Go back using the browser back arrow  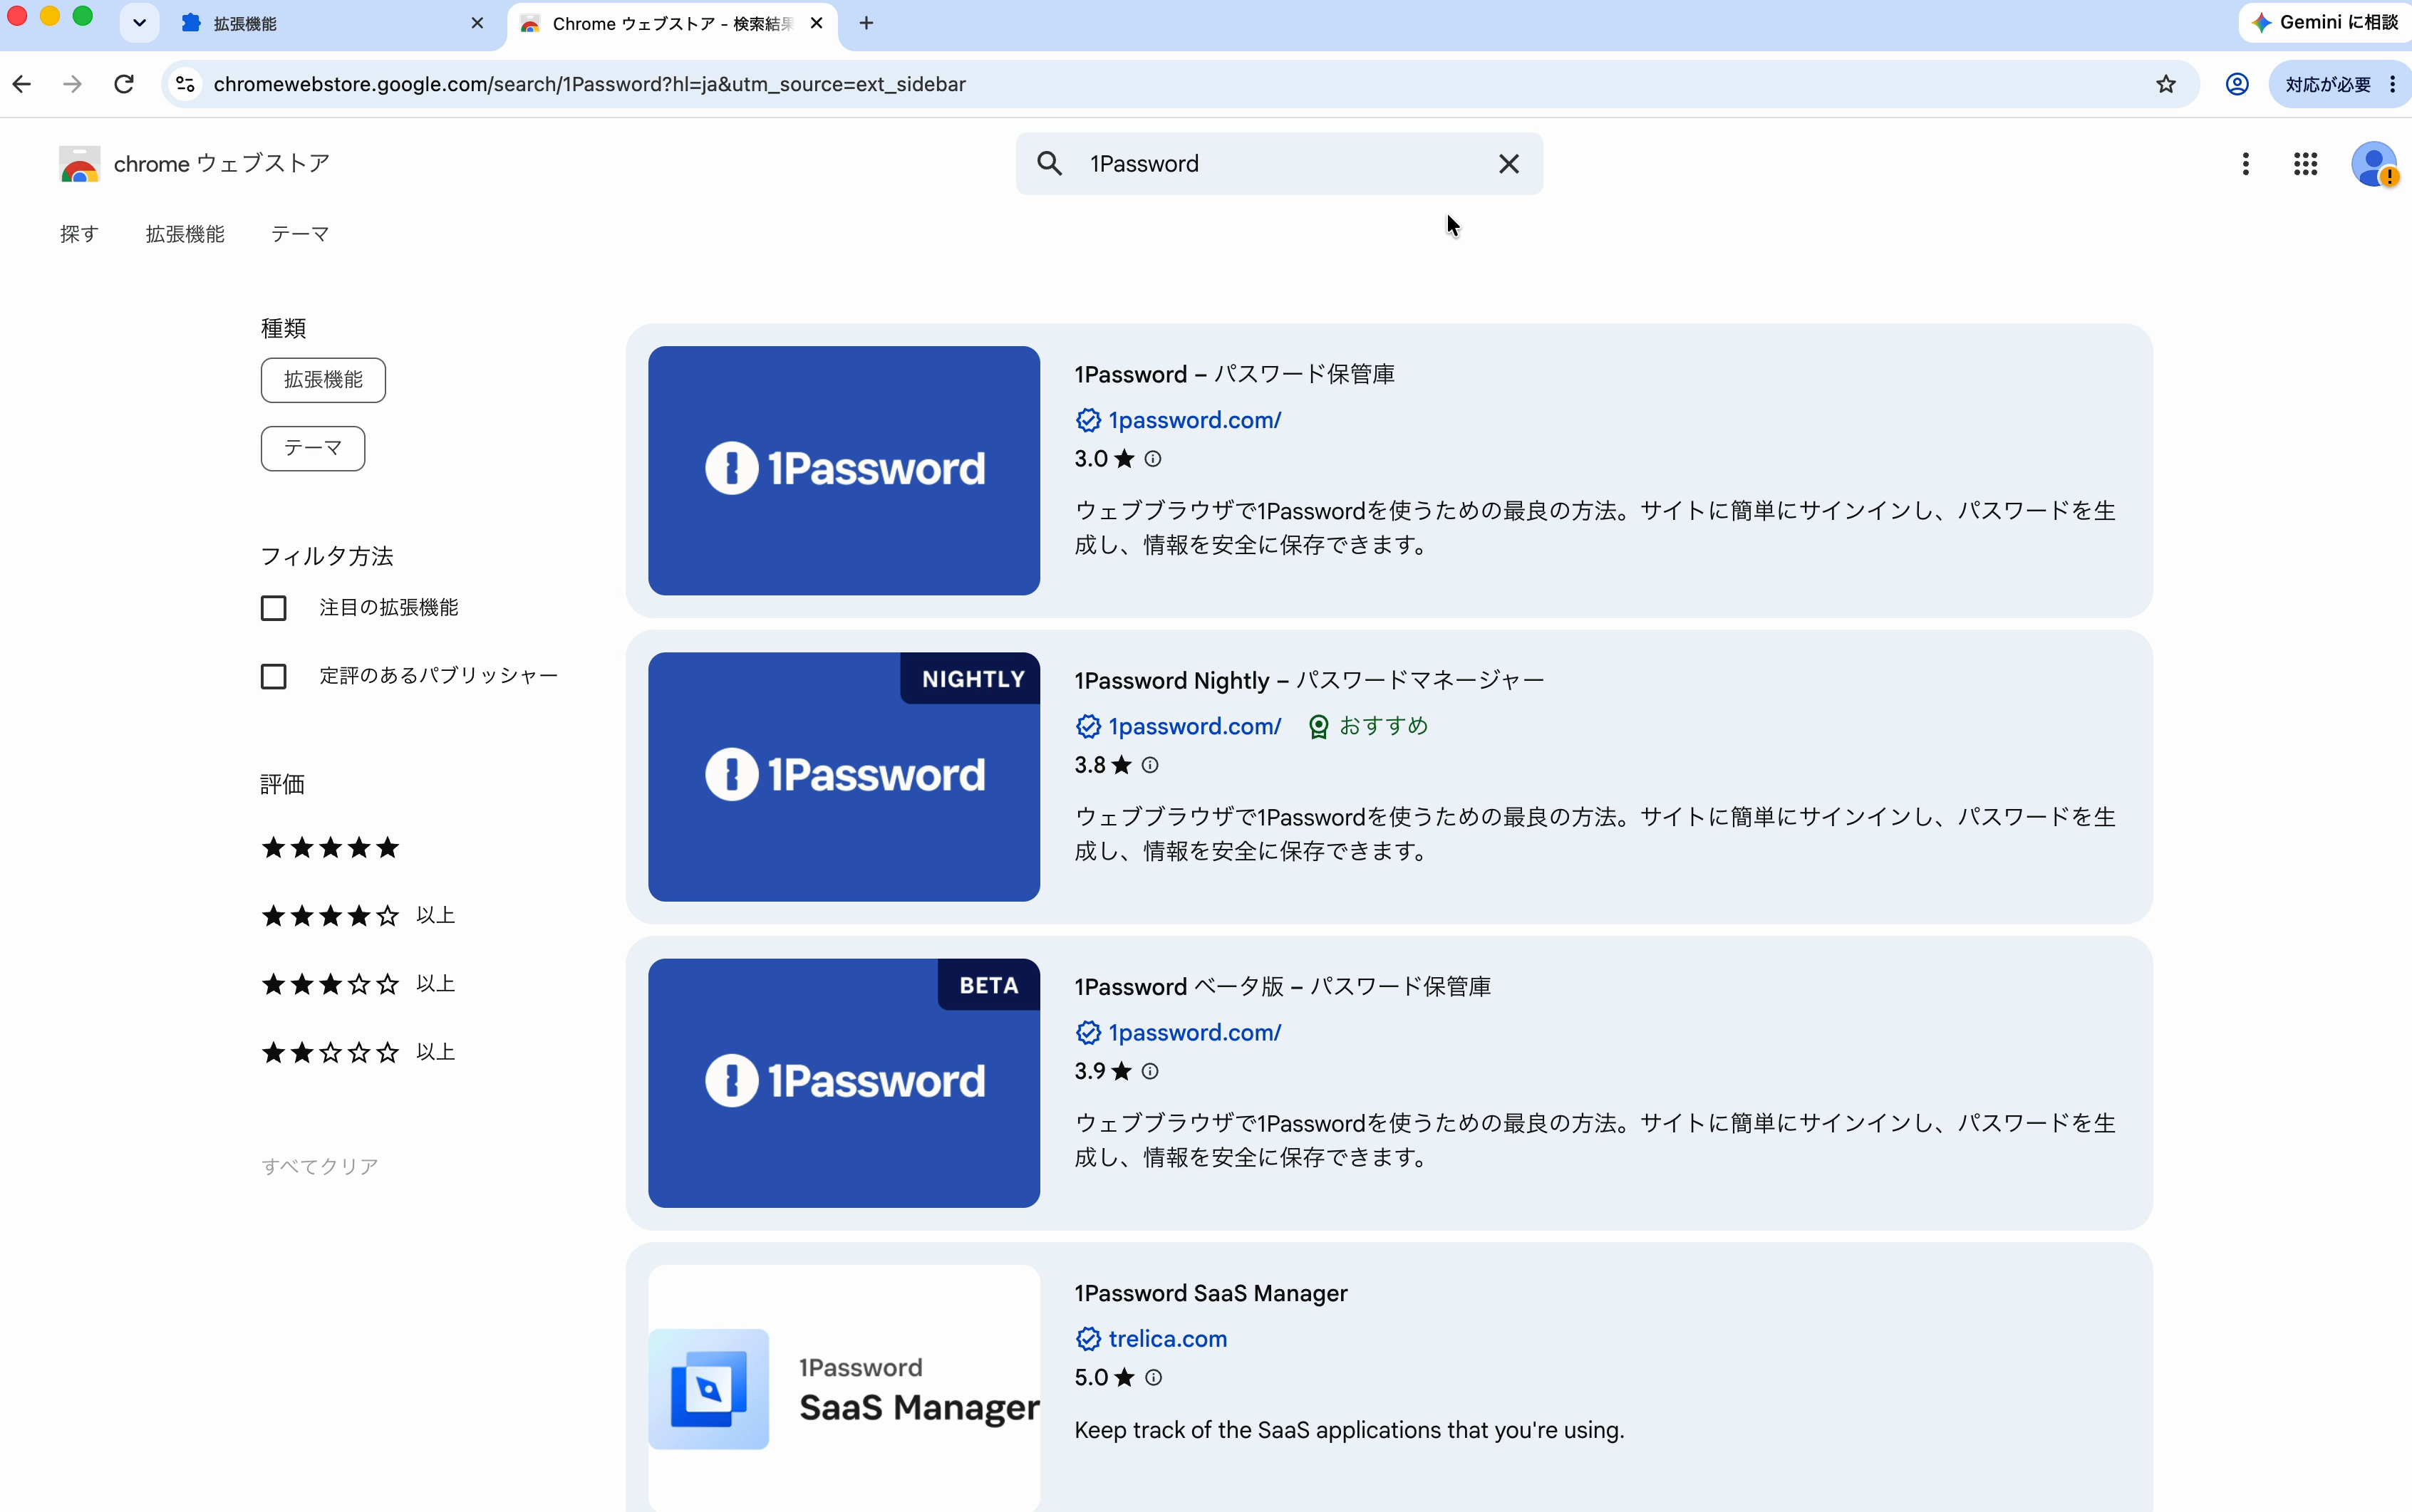coord(22,84)
